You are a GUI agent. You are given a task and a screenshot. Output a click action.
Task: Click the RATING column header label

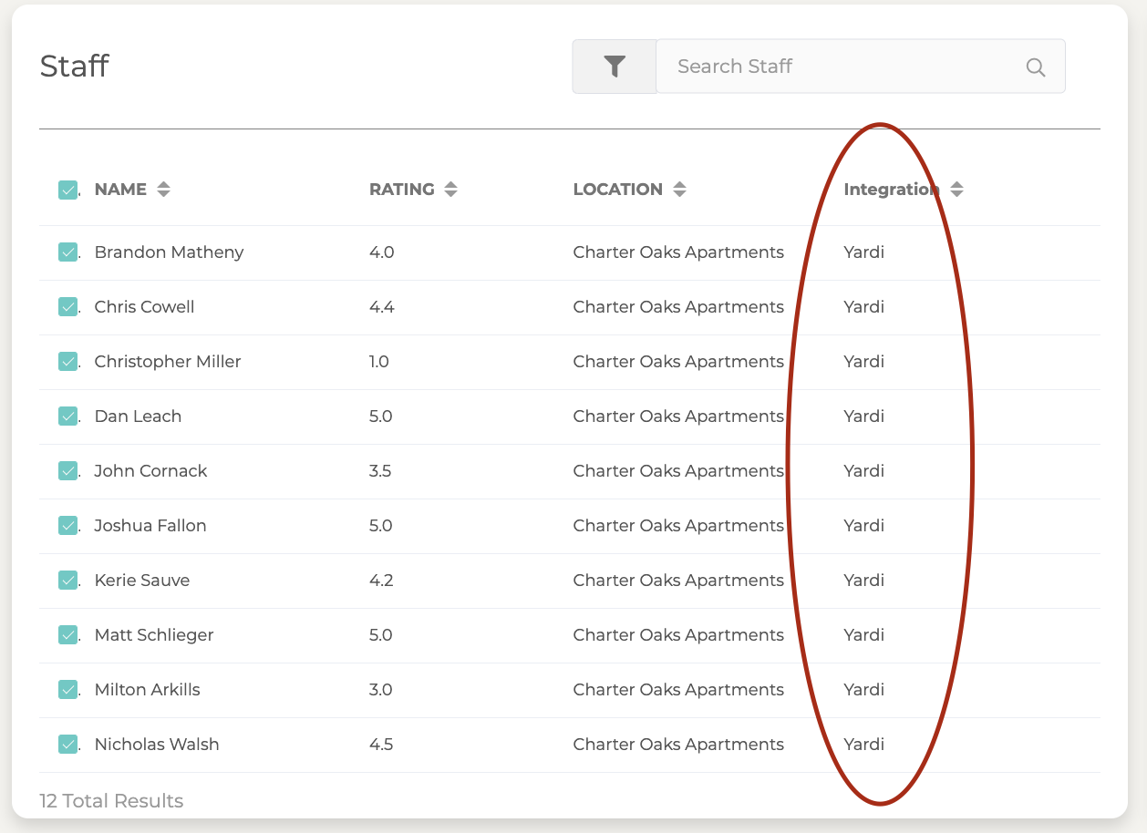point(402,190)
